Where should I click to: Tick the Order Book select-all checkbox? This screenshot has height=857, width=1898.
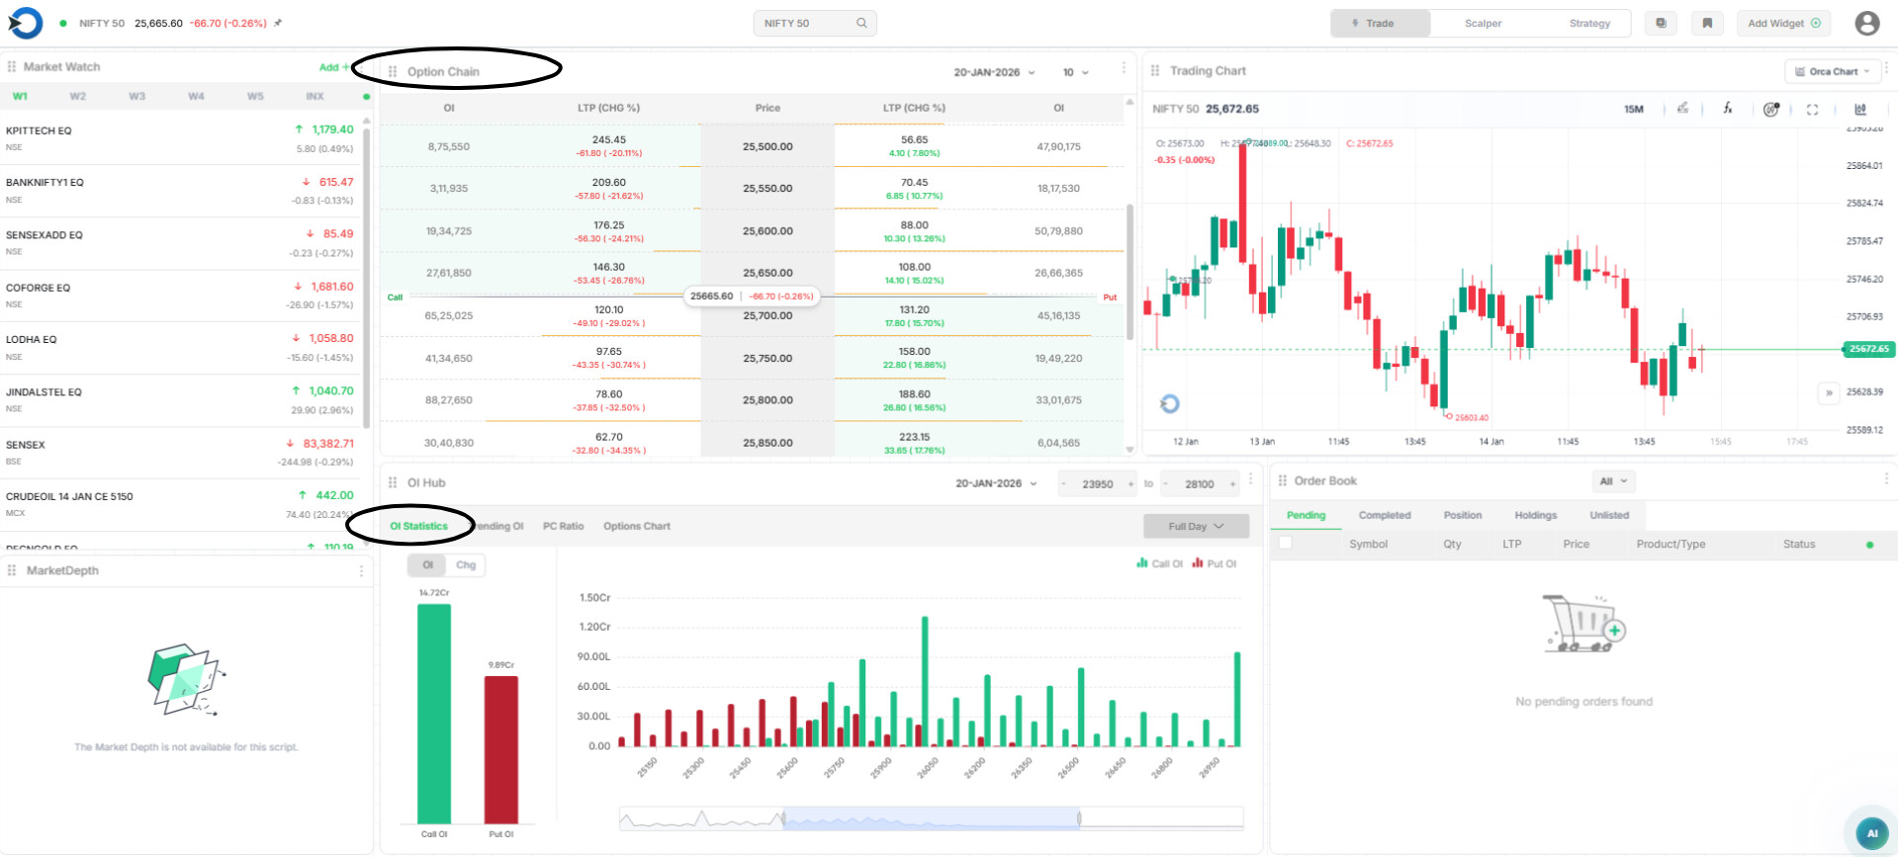pyautogui.click(x=1285, y=543)
